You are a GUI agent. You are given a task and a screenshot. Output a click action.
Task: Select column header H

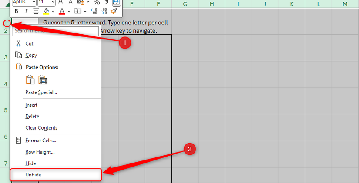coord(211,4)
